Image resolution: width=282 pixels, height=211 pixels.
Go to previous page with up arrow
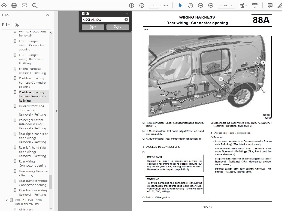click(x=132, y=5)
